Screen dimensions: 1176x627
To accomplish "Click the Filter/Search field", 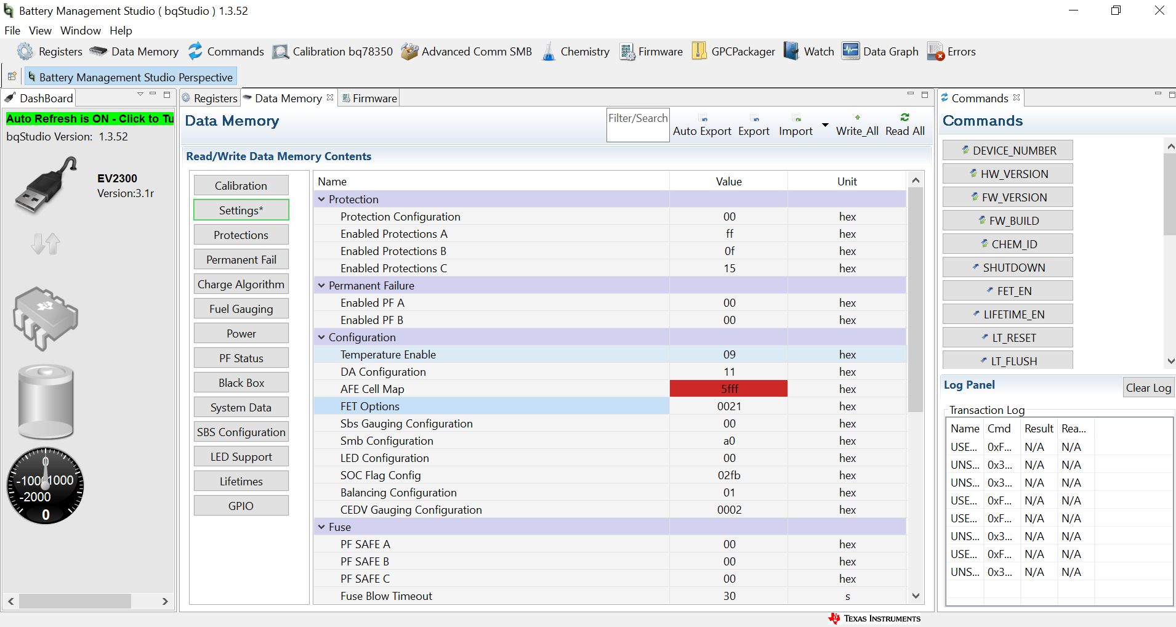I will point(638,125).
